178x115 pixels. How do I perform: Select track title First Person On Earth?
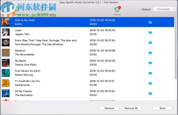(x=28, y=71)
